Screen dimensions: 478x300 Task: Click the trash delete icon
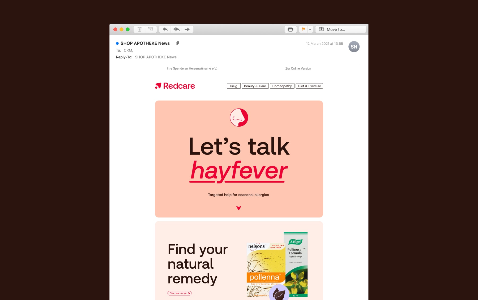click(139, 29)
